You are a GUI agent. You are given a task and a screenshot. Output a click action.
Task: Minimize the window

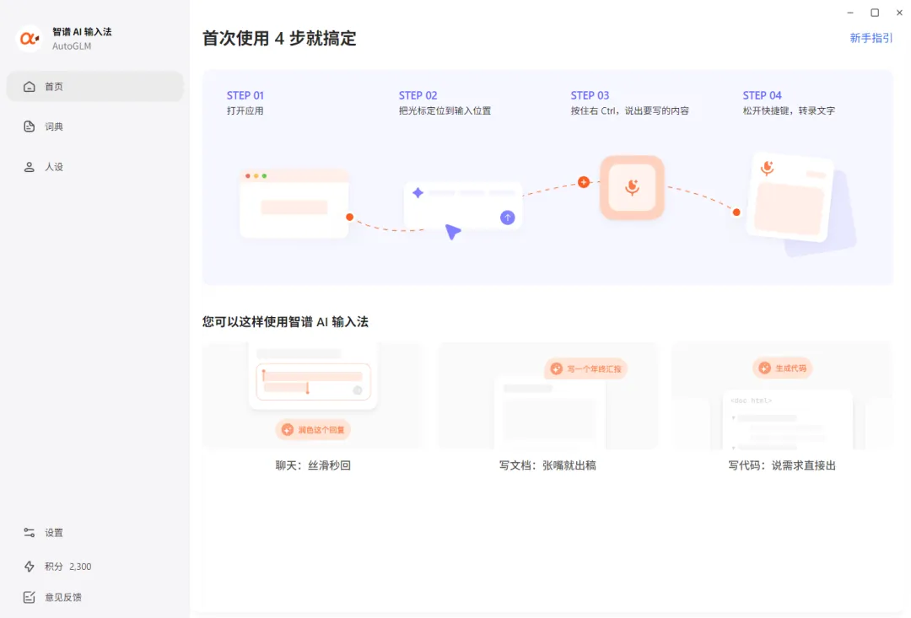click(x=850, y=13)
